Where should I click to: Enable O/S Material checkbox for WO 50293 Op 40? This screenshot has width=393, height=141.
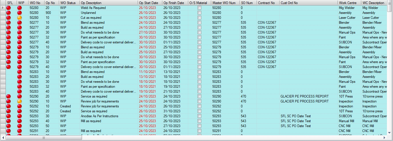(199, 121)
